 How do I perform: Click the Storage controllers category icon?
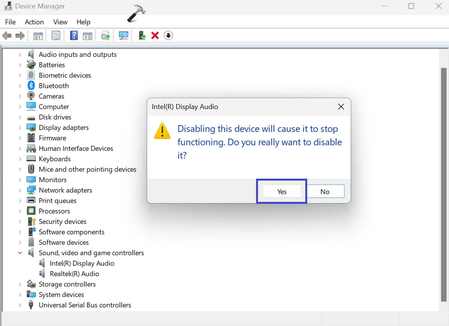31,284
